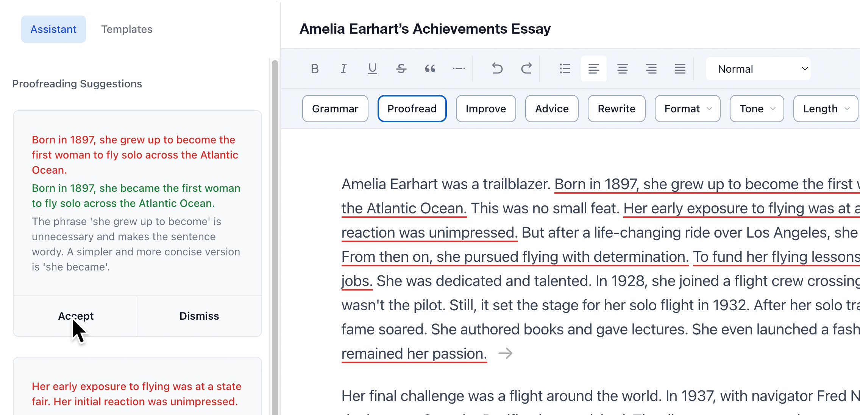This screenshot has width=860, height=415.
Task: Insert a horizontal rule
Action: point(459,69)
